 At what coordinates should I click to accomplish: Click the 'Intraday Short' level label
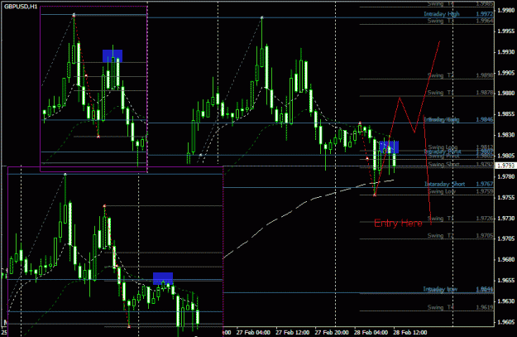(444, 184)
